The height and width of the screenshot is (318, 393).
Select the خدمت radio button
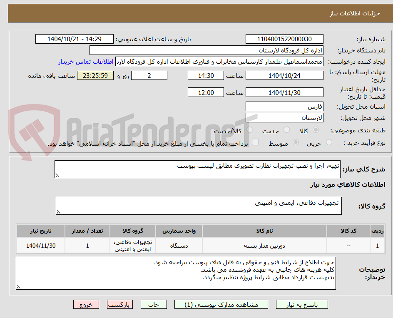tap(286, 130)
